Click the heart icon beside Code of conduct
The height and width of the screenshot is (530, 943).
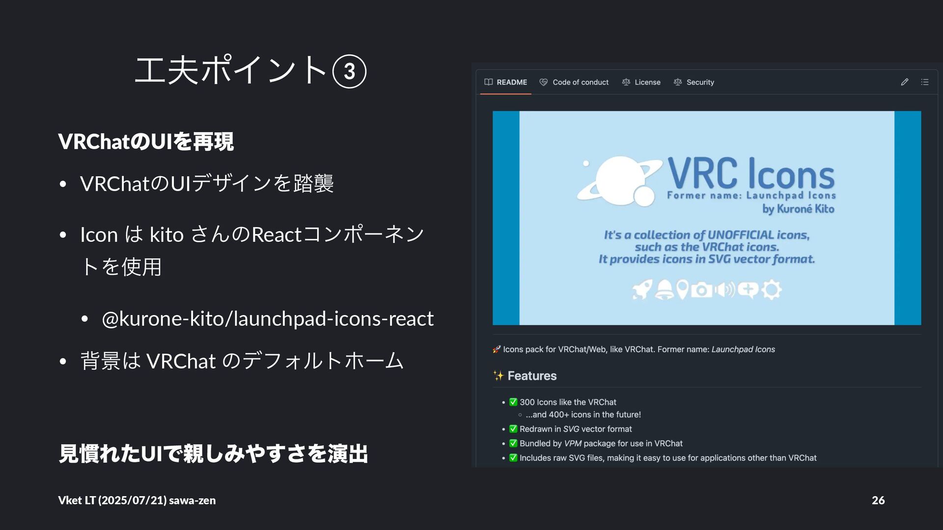tap(543, 82)
